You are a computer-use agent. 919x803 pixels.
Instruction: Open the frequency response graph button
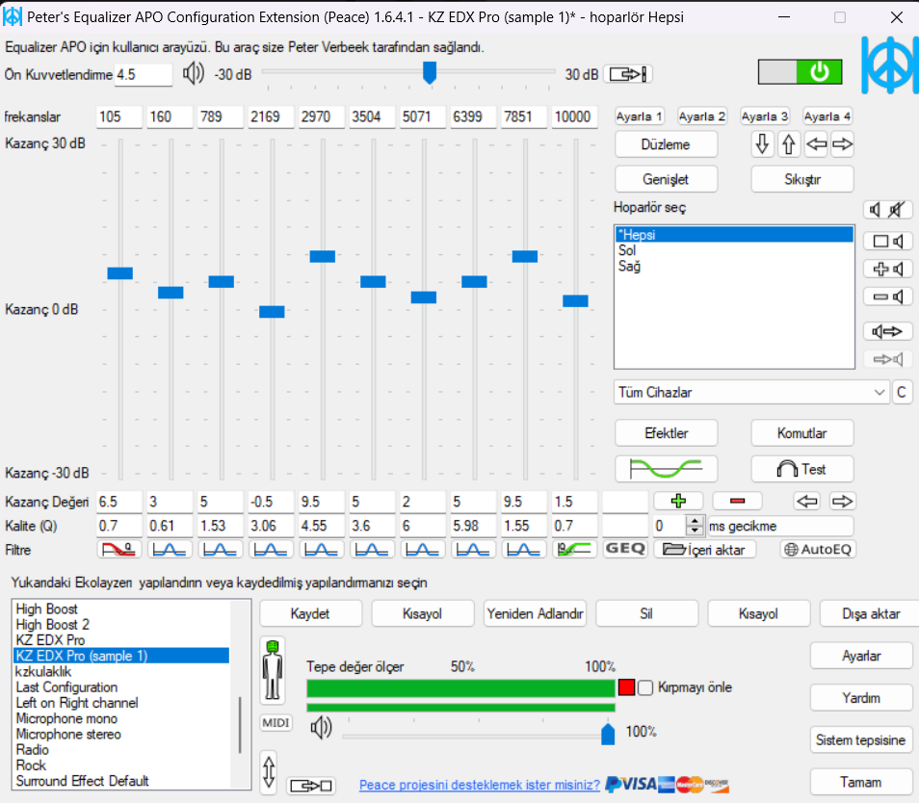tap(666, 469)
